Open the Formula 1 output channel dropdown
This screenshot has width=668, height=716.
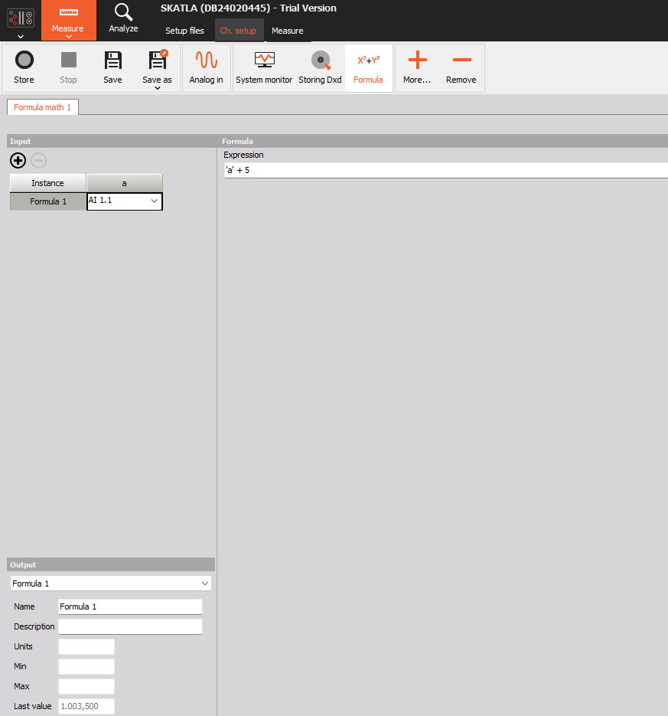click(x=110, y=583)
